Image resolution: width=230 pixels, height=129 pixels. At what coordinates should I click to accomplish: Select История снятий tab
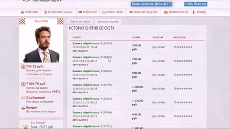click(108, 21)
